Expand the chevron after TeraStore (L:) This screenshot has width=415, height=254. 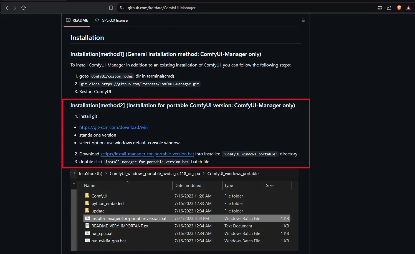[x=106, y=173]
